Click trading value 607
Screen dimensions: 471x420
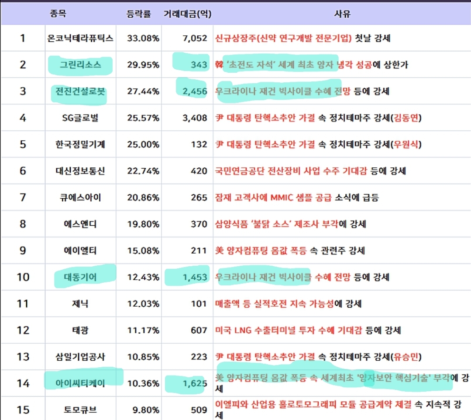tap(199, 330)
